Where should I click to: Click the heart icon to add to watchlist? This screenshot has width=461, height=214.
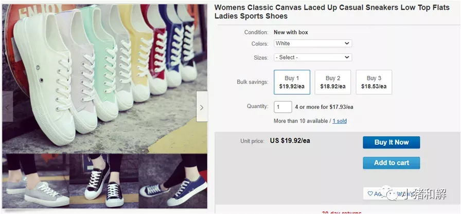point(370,194)
